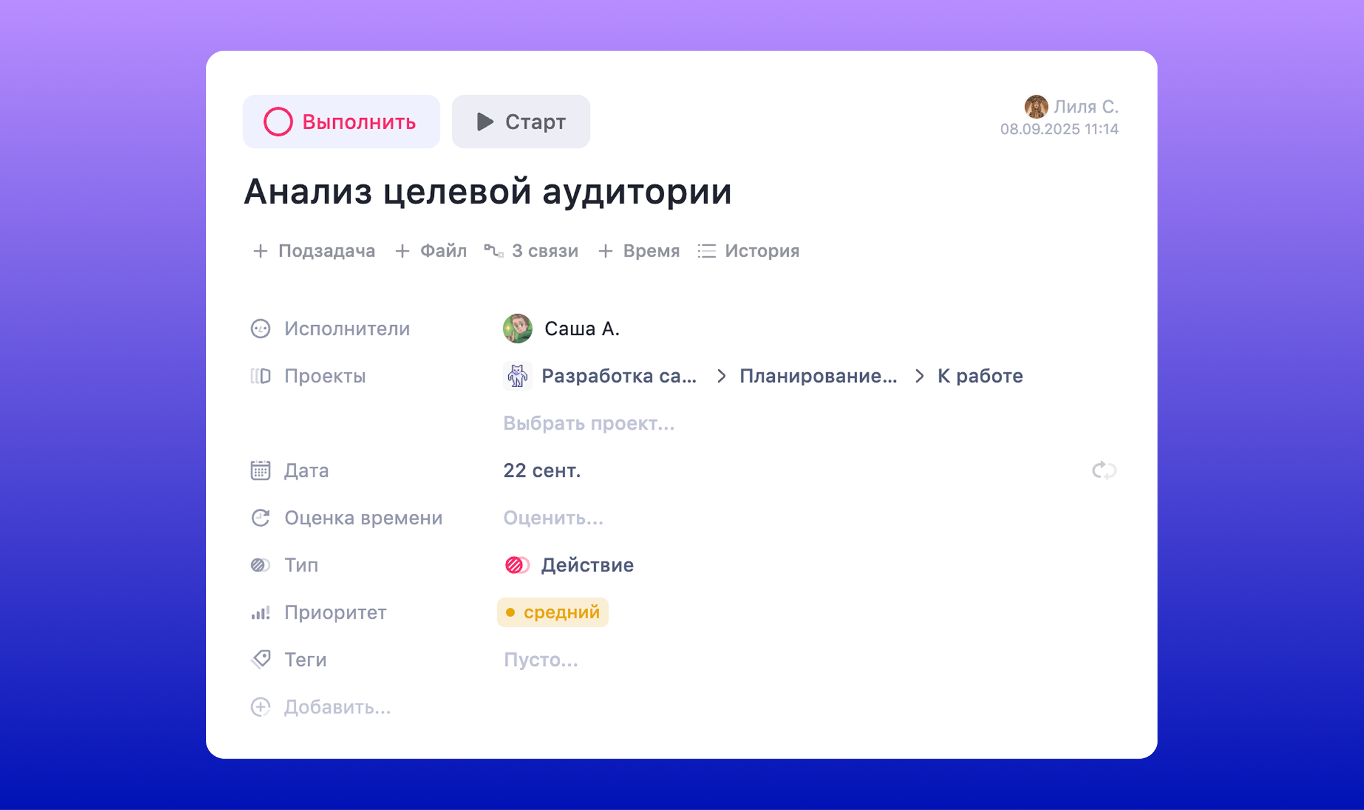Click the clock icon beside Оценка времени
This screenshot has width=1364, height=810.
260,518
